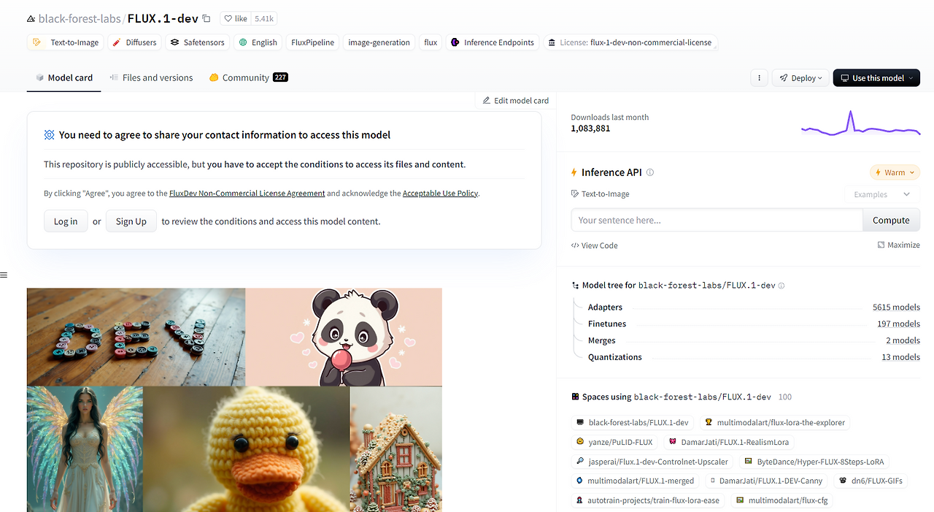Click the Text-to-Image tag icon in widget
This screenshot has height=512, width=934.
pos(575,194)
